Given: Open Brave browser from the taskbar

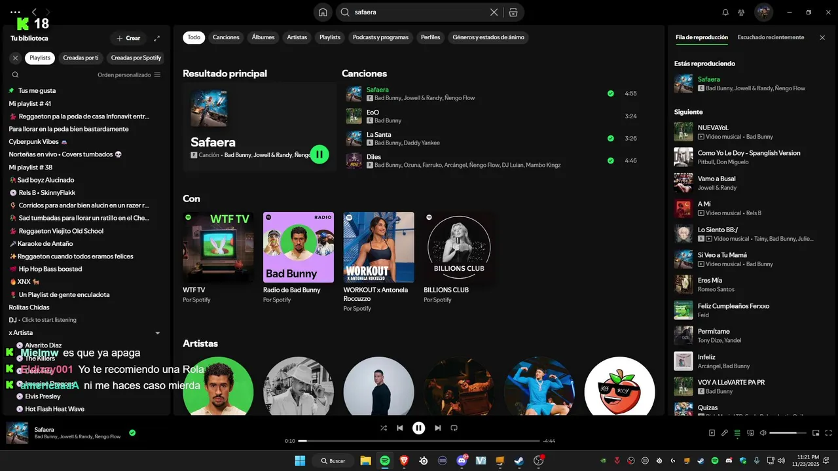Looking at the screenshot, I should coord(404,461).
